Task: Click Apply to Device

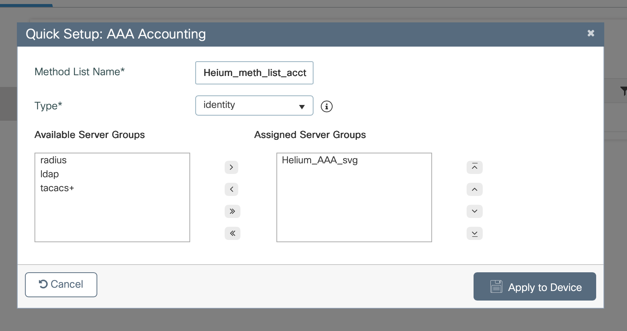Action: [534, 287]
